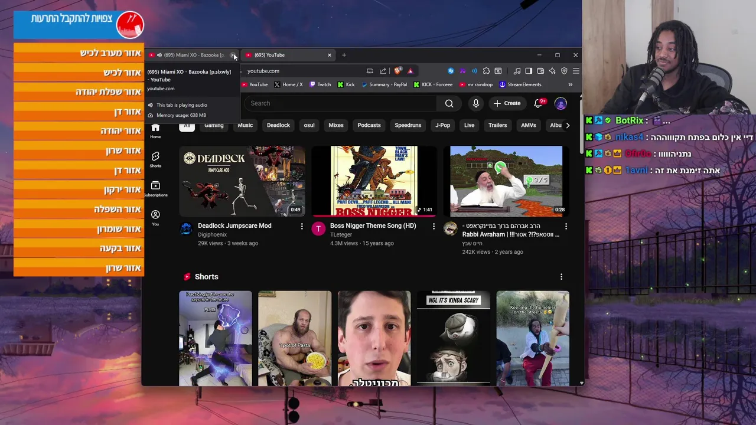Viewport: 756px width, 425px height.
Task: Open the Deadlock Jumpscare Mod title link
Action: [234, 225]
